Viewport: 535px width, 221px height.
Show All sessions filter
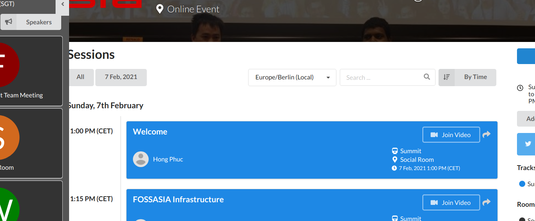coord(80,77)
